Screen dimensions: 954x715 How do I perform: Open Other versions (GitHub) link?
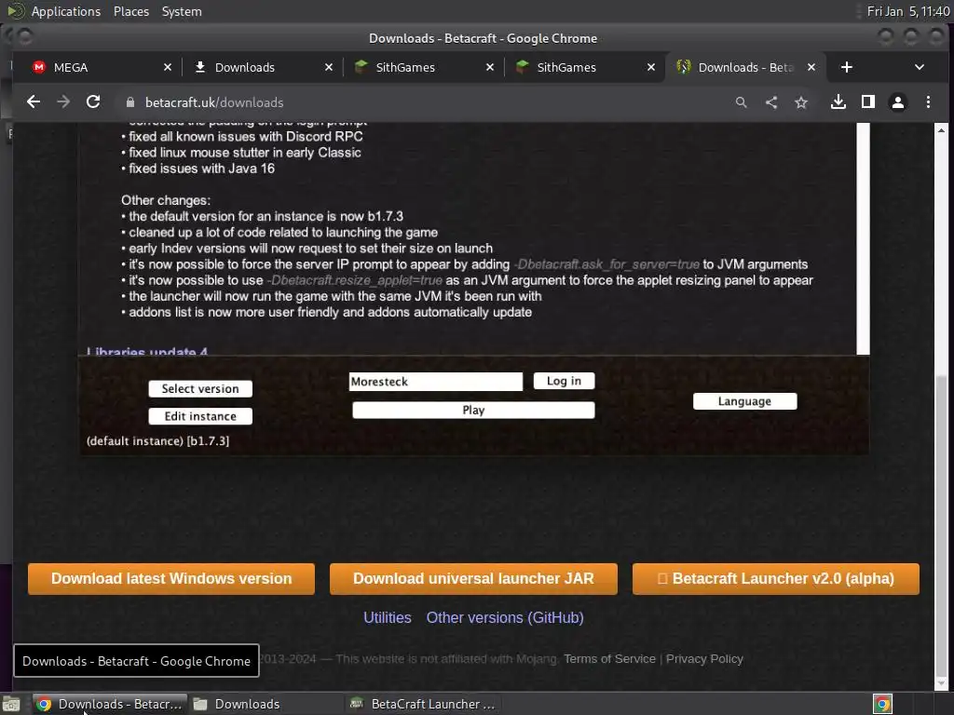click(x=505, y=618)
